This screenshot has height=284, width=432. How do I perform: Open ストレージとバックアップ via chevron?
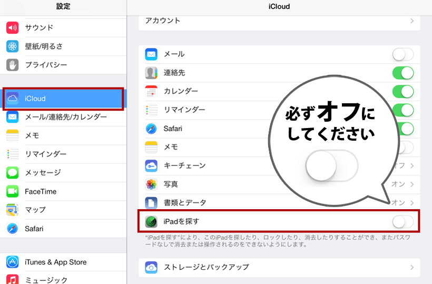412,267
